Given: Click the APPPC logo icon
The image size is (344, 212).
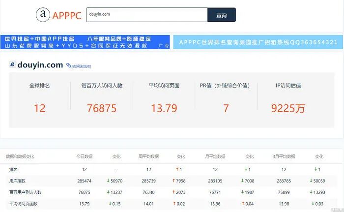Looking at the screenshot, I should tap(43, 15).
